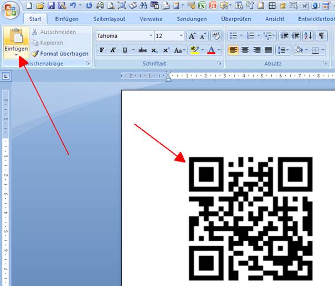Click the Kopieren text button
This screenshot has height=286, width=335.
(51, 43)
